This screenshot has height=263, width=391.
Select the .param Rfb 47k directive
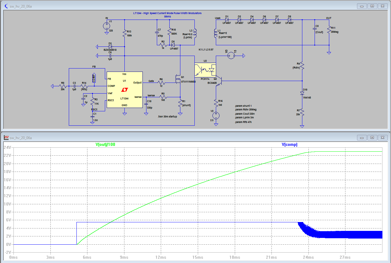(243, 122)
